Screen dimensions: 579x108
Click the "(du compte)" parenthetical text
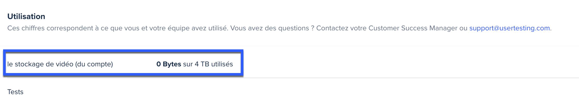[x=94, y=64]
